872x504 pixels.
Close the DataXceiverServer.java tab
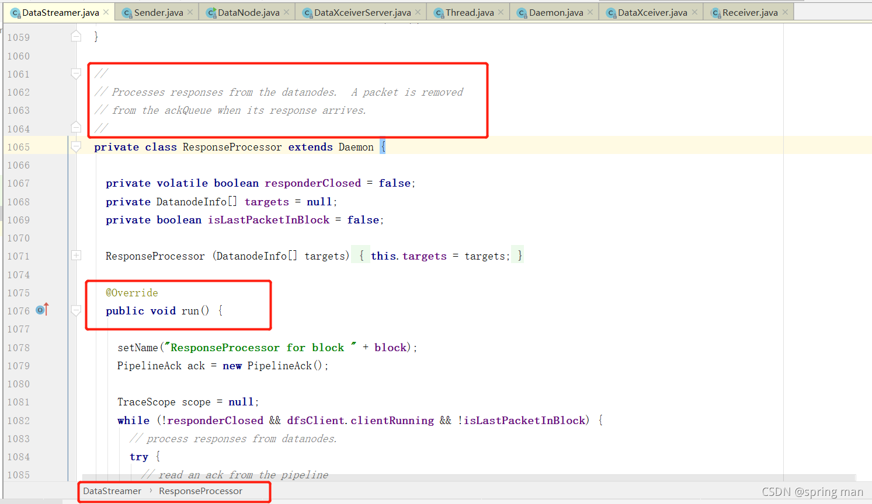(x=418, y=12)
